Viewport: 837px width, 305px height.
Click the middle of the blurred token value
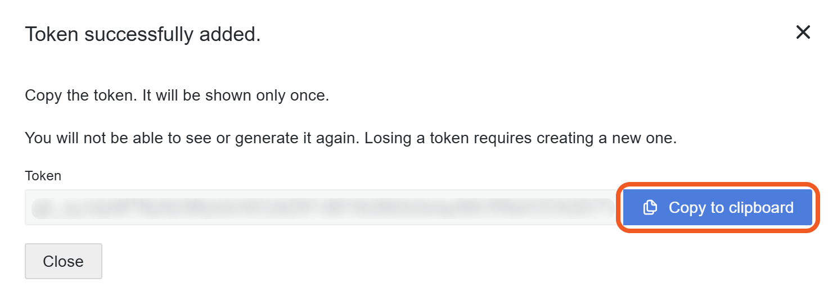[x=322, y=207]
